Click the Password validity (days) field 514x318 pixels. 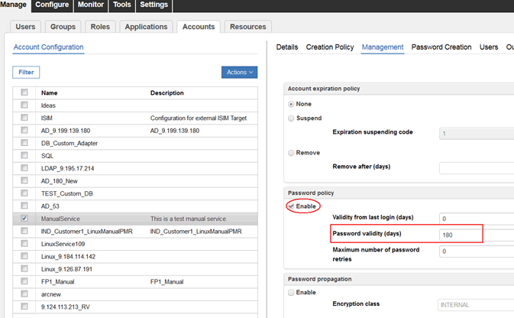(x=477, y=235)
